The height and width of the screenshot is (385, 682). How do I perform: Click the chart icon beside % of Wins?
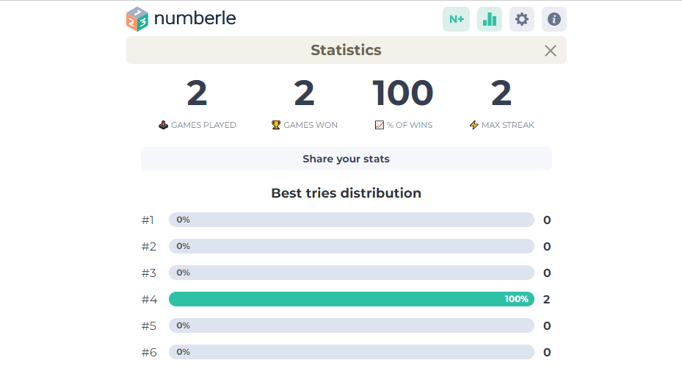point(380,125)
